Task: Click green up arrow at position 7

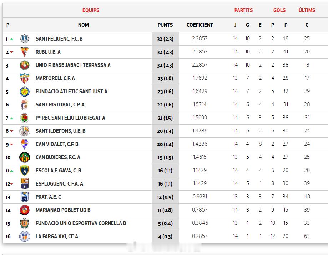Action: [12, 118]
